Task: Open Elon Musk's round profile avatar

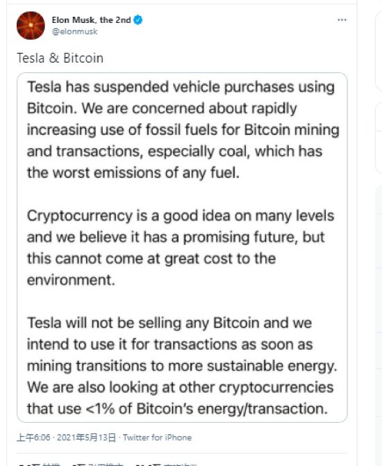Action: pos(31,26)
